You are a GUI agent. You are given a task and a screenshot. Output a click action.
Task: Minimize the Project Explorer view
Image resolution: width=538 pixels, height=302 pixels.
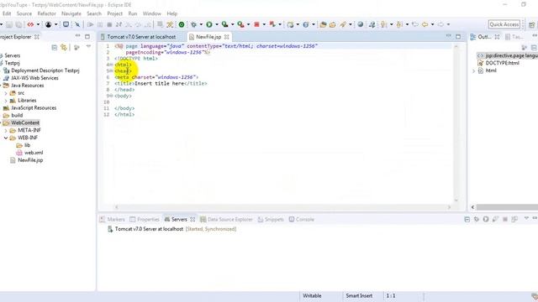click(x=77, y=36)
